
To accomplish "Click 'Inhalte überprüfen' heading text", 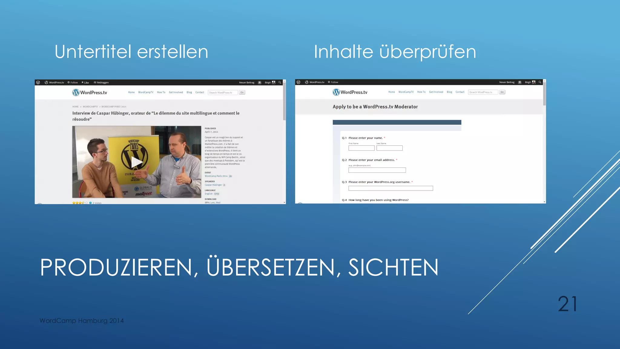I will (395, 52).
